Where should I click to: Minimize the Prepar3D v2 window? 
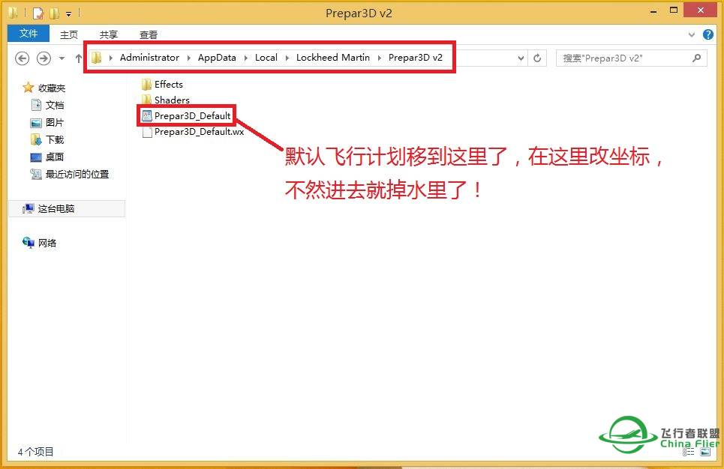[653, 11]
